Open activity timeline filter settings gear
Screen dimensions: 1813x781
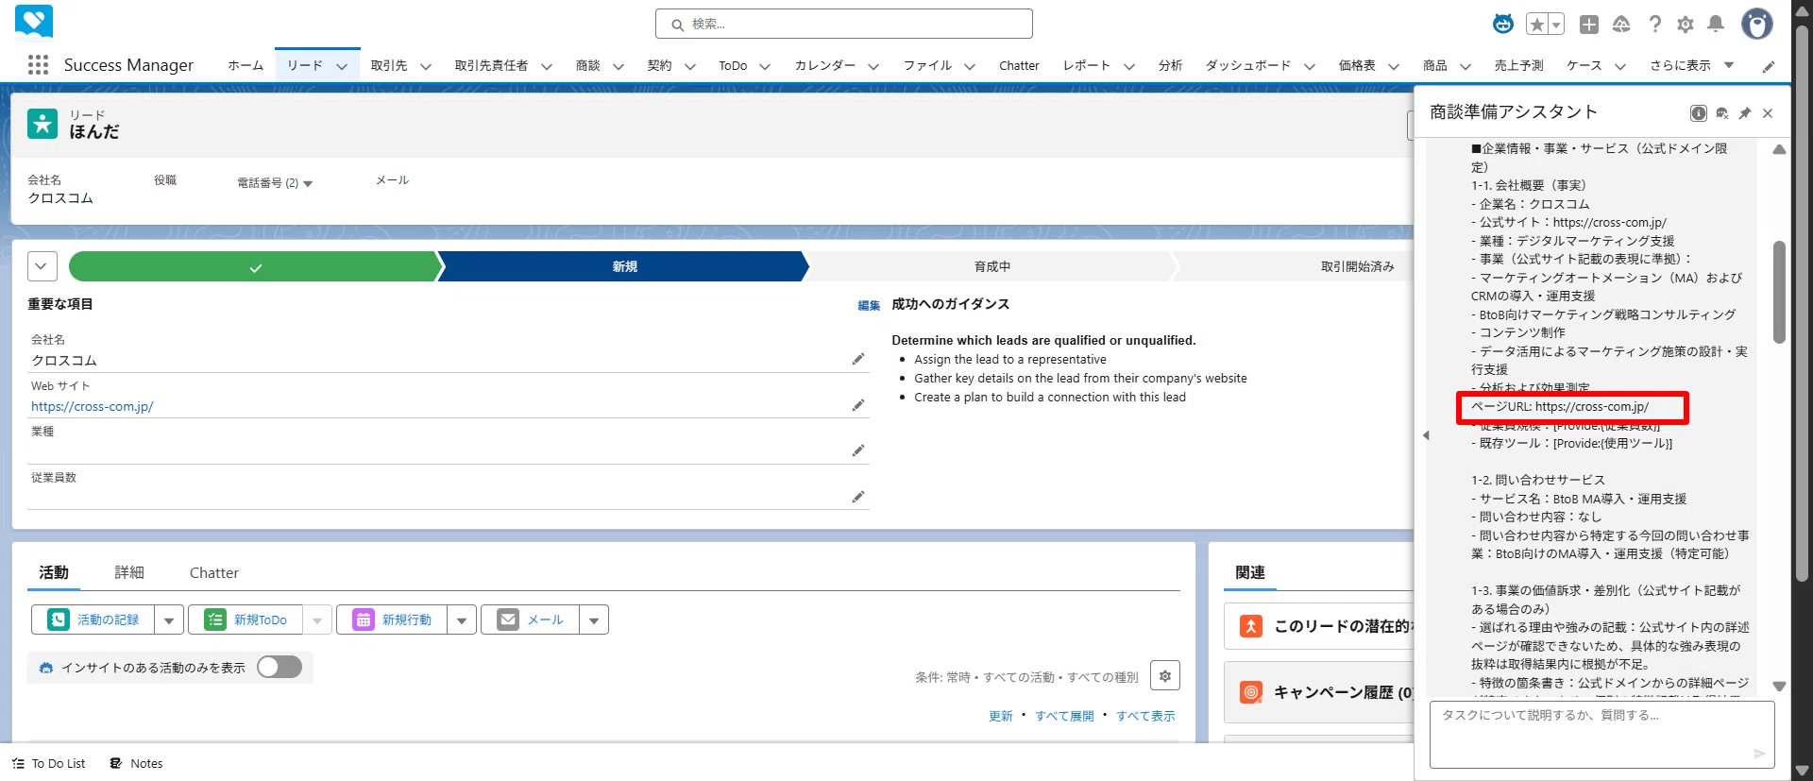1165,675
